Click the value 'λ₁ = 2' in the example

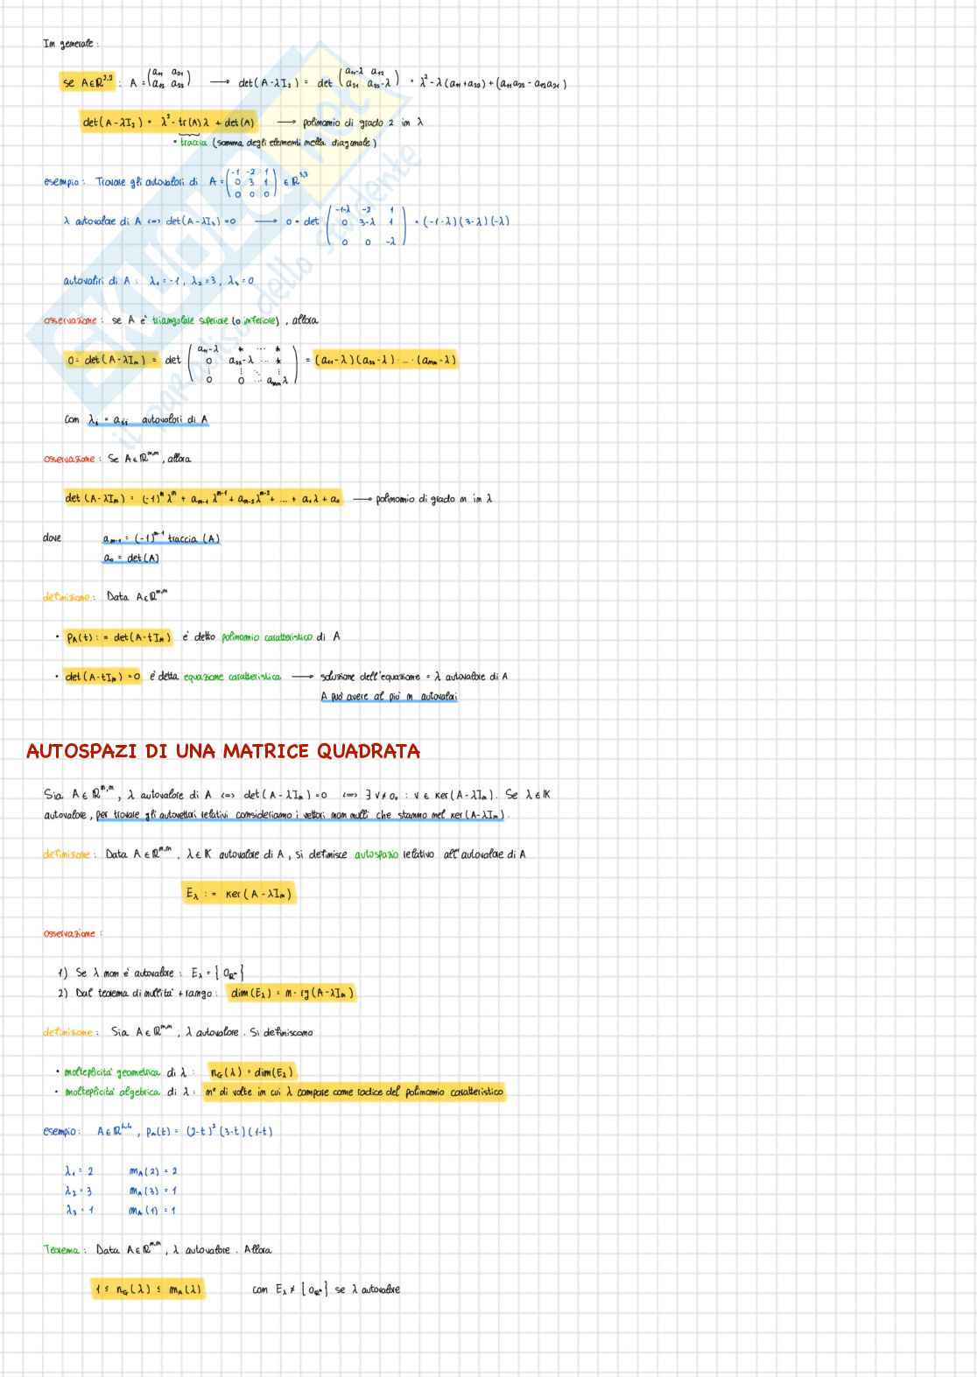(78, 1171)
